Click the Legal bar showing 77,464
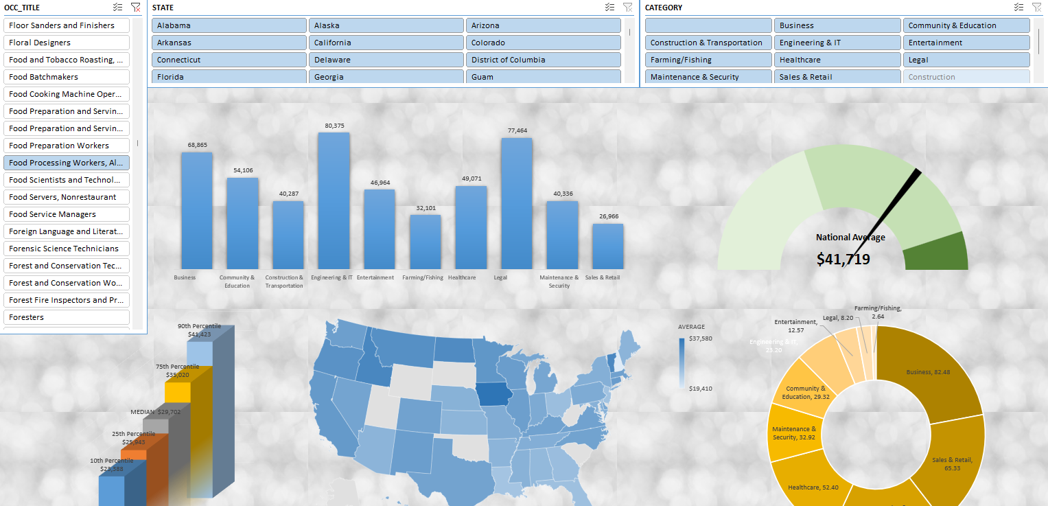This screenshot has height=506, width=1048. click(517, 203)
